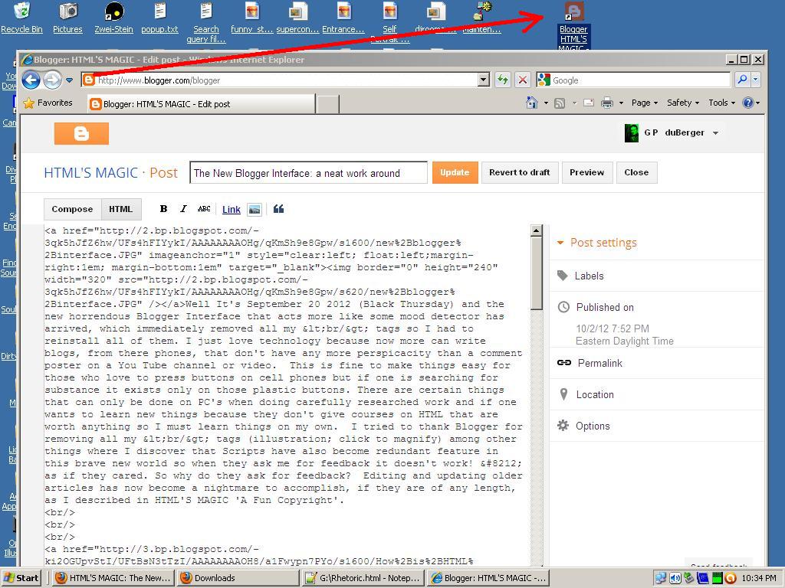Click the orange Blogger logo
This screenshot has width=785, height=588.
pos(81,132)
